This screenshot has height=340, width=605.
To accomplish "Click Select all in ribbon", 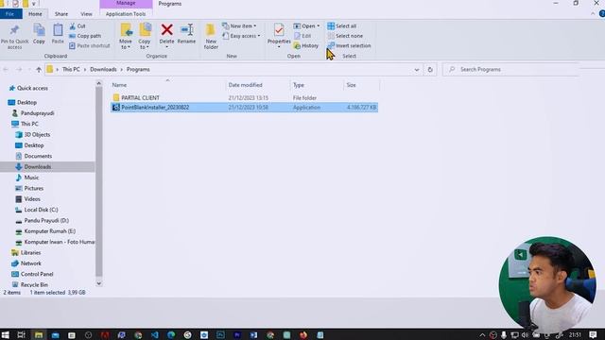I will coord(342,25).
